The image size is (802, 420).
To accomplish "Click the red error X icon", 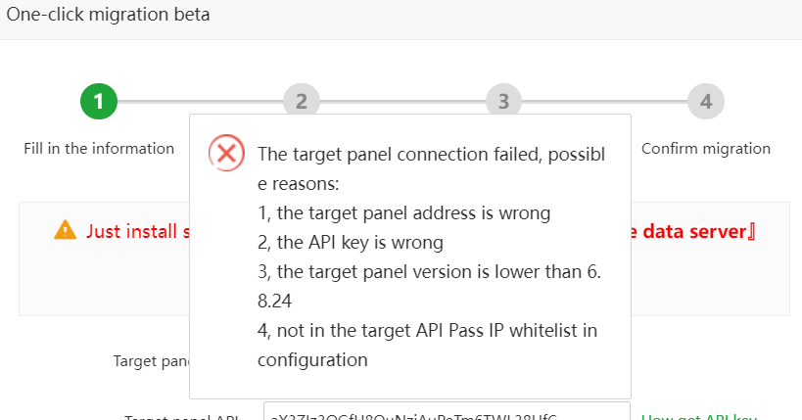I will click(x=227, y=153).
